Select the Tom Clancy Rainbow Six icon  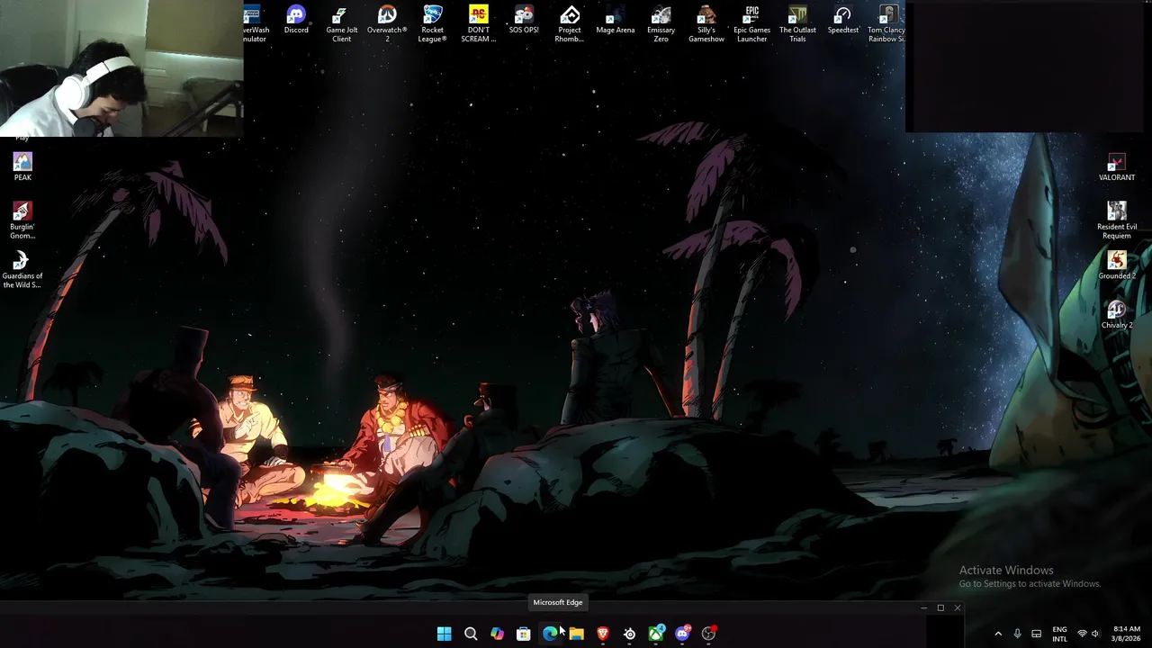point(886,24)
